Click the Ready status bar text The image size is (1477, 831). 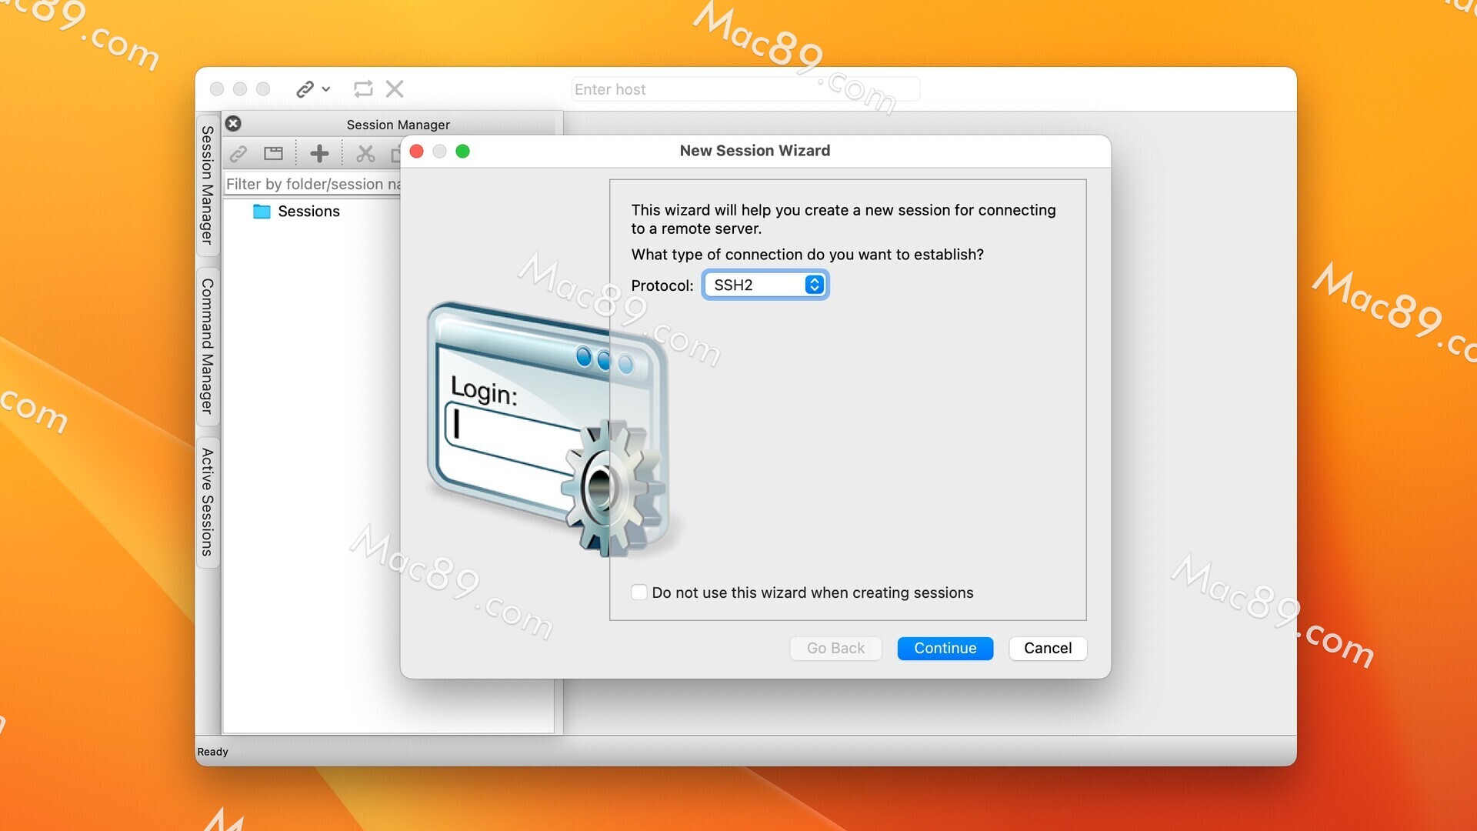click(212, 752)
